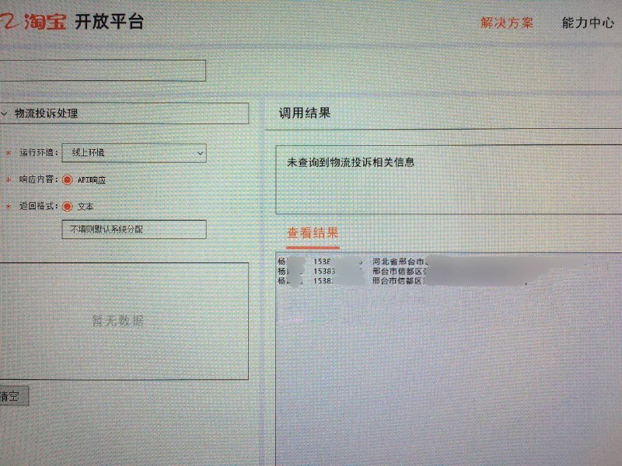
Task: Click the Taobao logo icon
Action: click(x=9, y=21)
